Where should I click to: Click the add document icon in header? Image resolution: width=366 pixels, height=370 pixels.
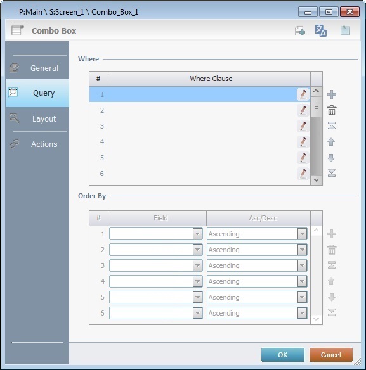(300, 31)
